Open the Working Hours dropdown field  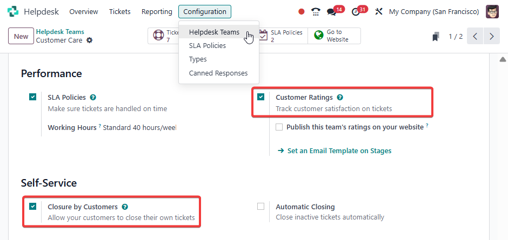[139, 128]
